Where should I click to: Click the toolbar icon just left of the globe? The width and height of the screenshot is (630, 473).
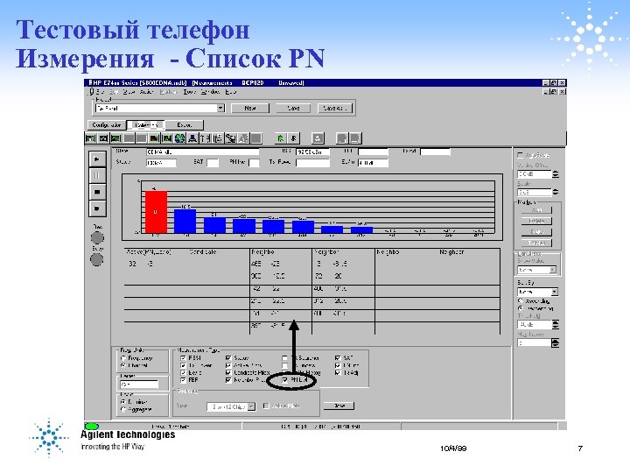pos(167,138)
